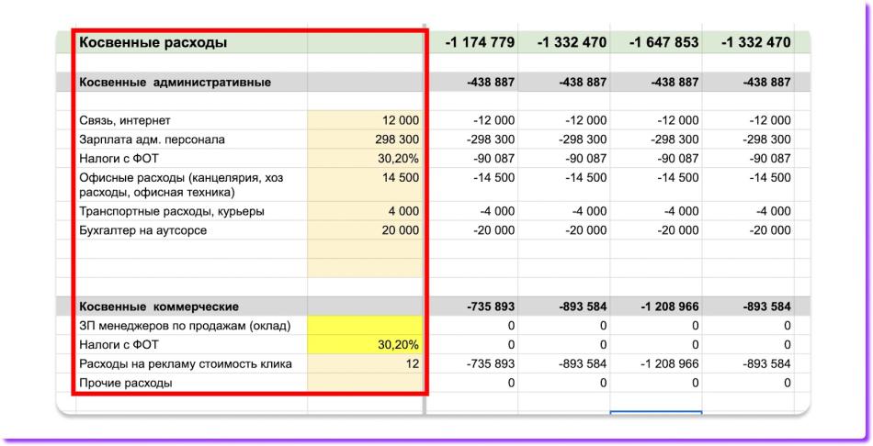
Task: Select the Косвенные расходы header cell
Action: [x=153, y=42]
